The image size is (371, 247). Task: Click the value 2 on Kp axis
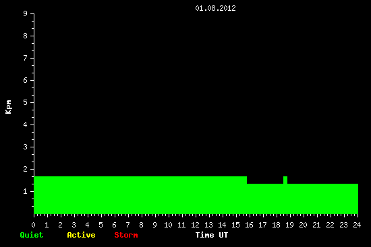pos(26,169)
